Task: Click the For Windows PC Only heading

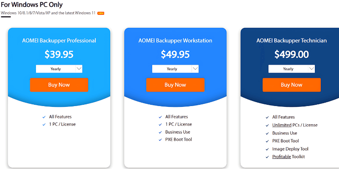Action: coord(32,4)
